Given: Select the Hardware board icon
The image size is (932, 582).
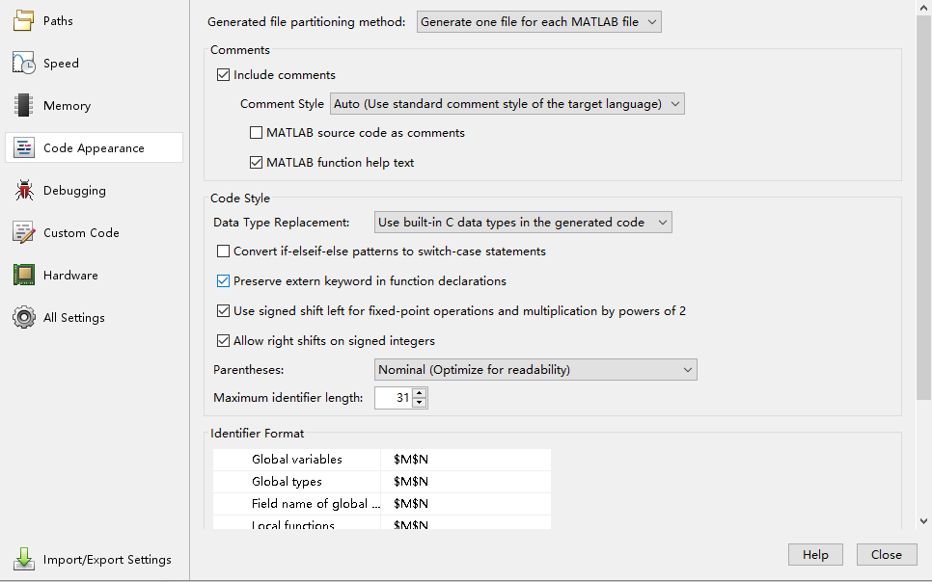Looking at the screenshot, I should 24,276.
